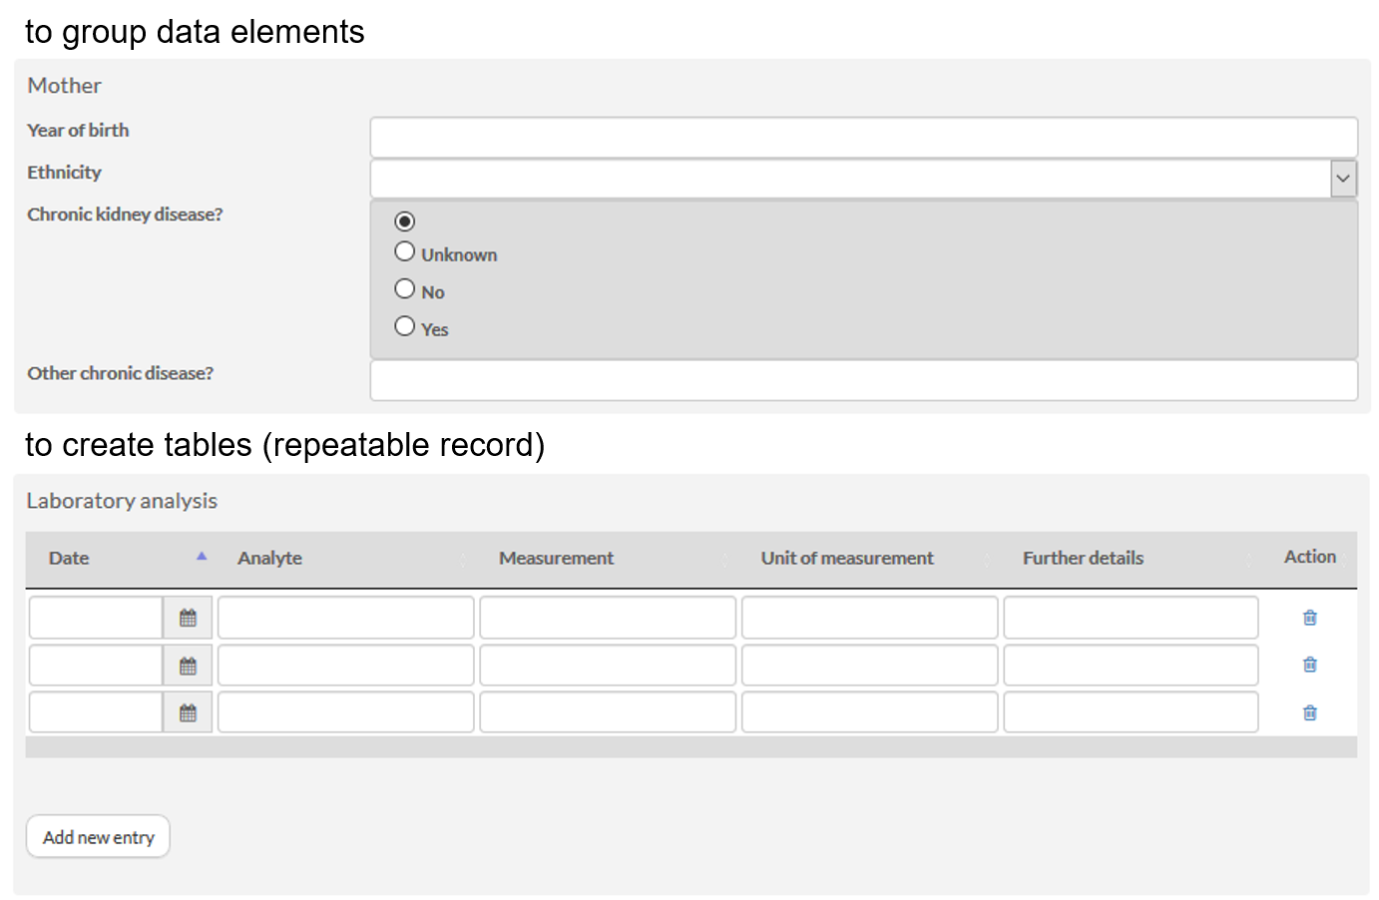Click the Action column header
1379x900 pixels.
[1309, 557]
